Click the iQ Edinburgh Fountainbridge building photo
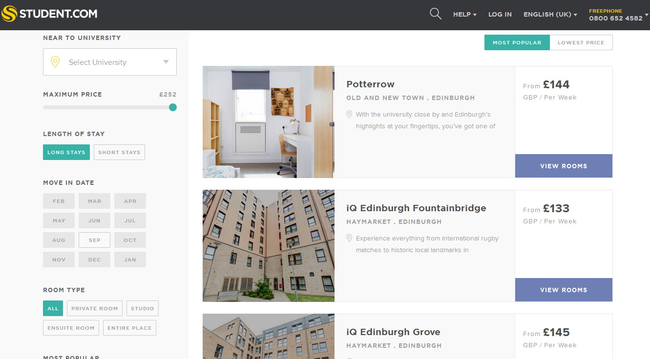Image resolution: width=650 pixels, height=359 pixels. pos(269,246)
